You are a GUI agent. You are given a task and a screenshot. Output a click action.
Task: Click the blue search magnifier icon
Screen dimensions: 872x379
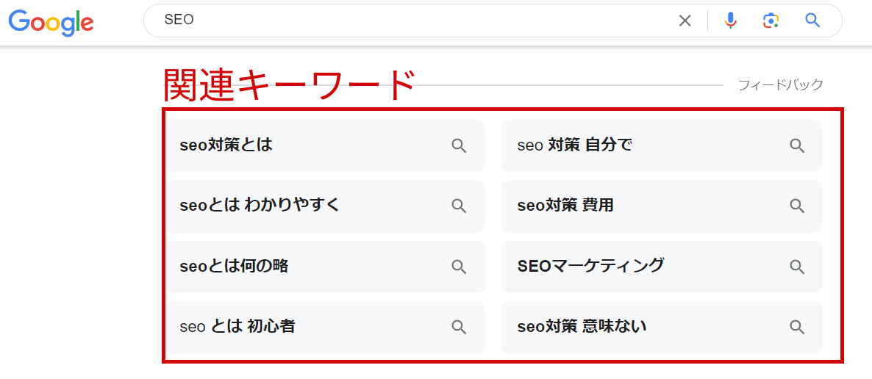click(x=813, y=21)
